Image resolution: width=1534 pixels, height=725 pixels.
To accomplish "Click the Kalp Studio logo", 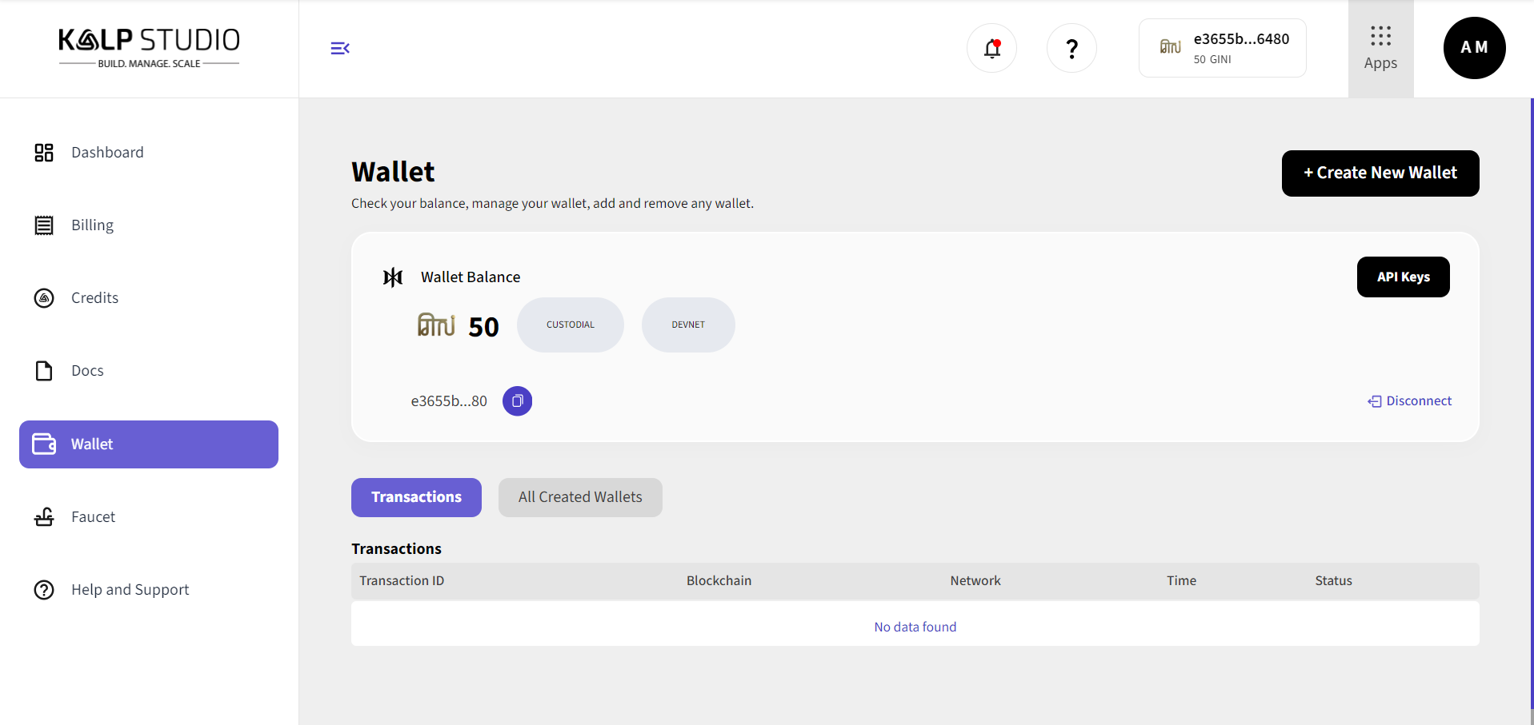I will point(150,48).
